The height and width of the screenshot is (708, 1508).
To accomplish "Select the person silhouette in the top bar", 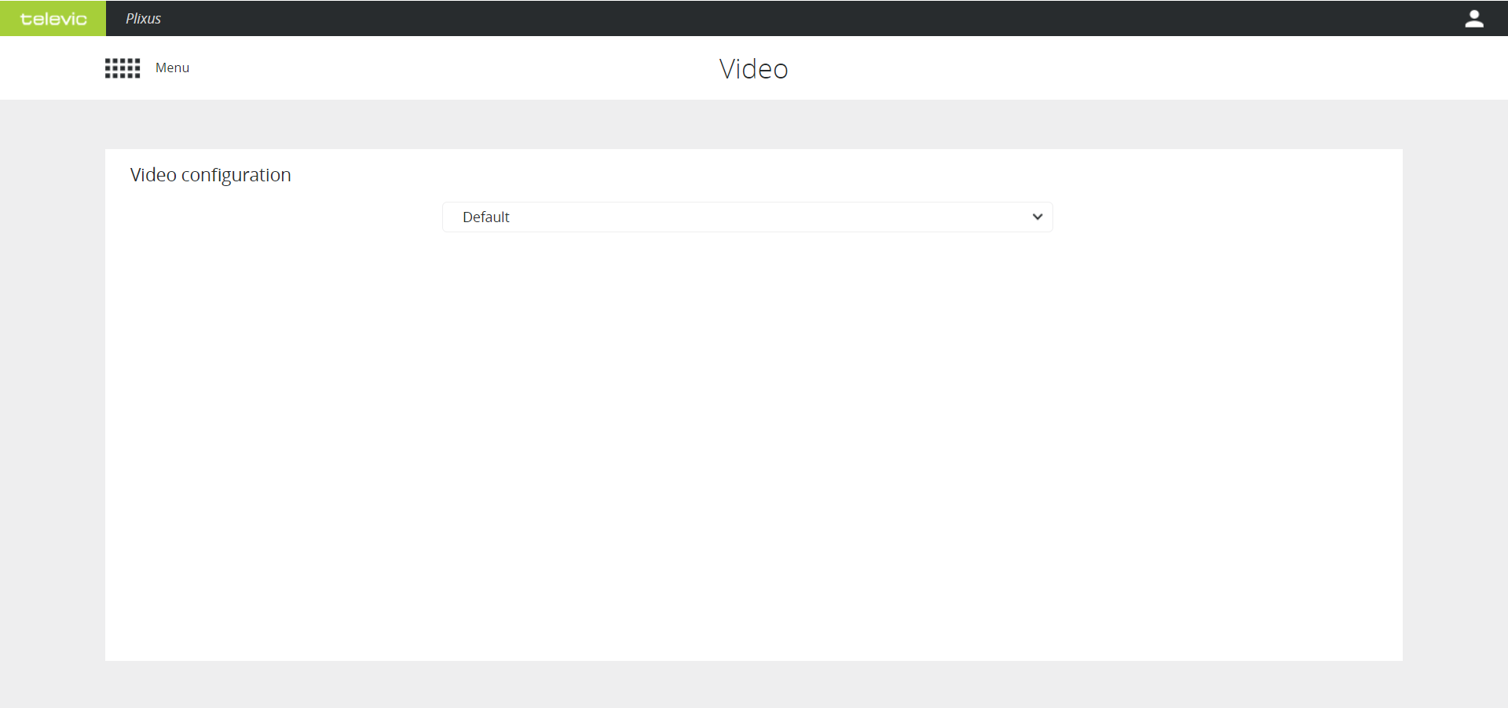I will [1473, 19].
